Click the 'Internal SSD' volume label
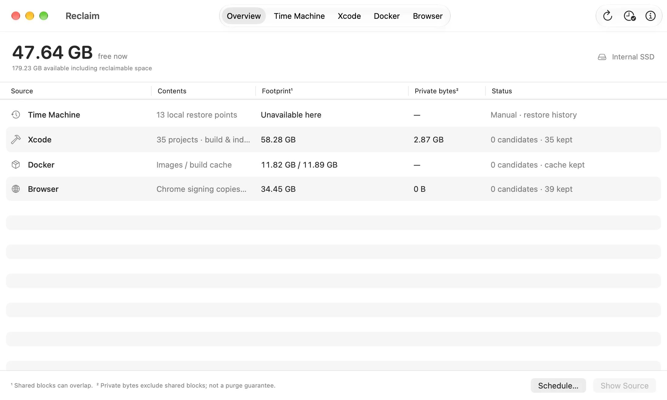This screenshot has width=667, height=400. pyautogui.click(x=633, y=57)
